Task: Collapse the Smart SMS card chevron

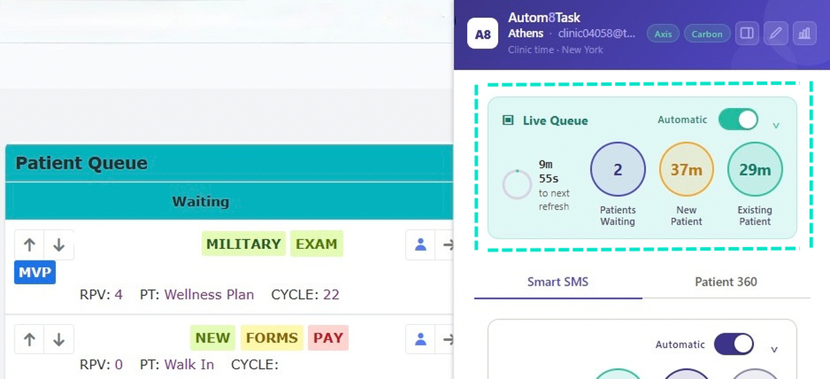Action: click(773, 350)
